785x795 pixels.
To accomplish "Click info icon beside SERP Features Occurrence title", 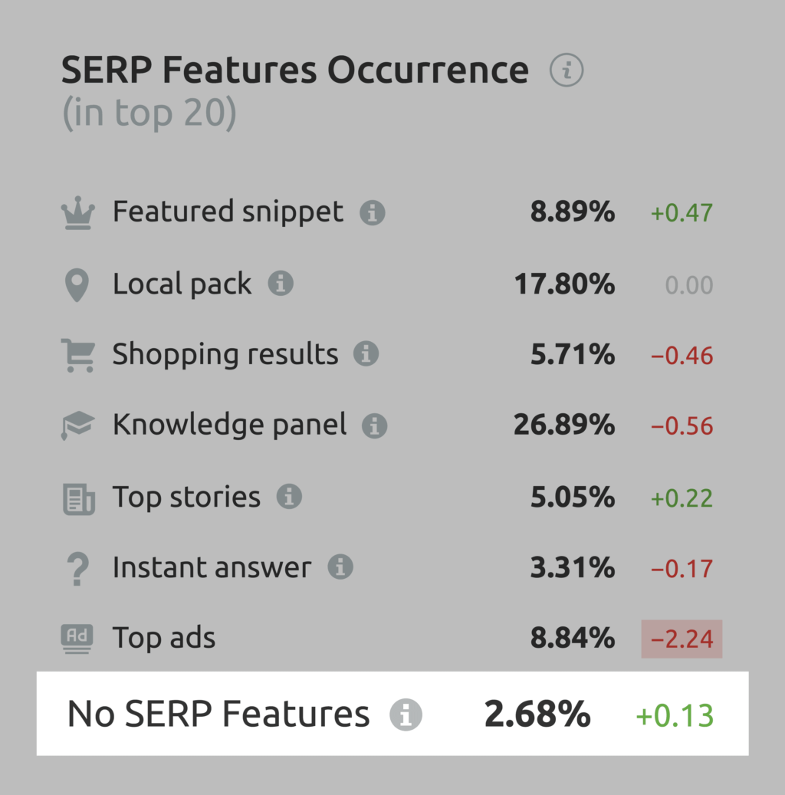I will [x=567, y=71].
